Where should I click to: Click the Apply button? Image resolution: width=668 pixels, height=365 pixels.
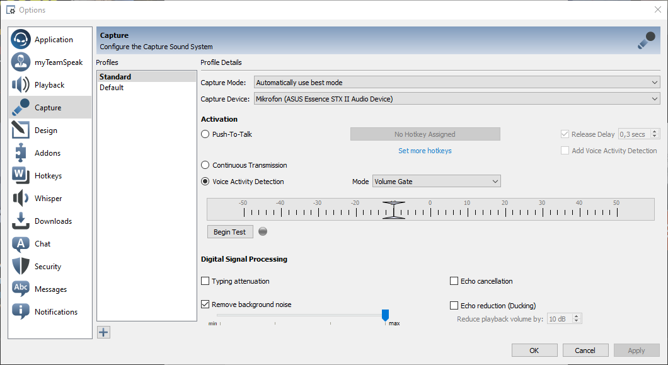(636, 350)
